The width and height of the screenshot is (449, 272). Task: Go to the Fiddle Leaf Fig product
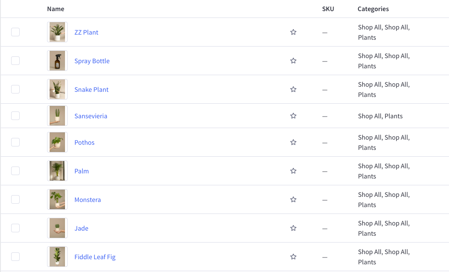[x=95, y=257]
